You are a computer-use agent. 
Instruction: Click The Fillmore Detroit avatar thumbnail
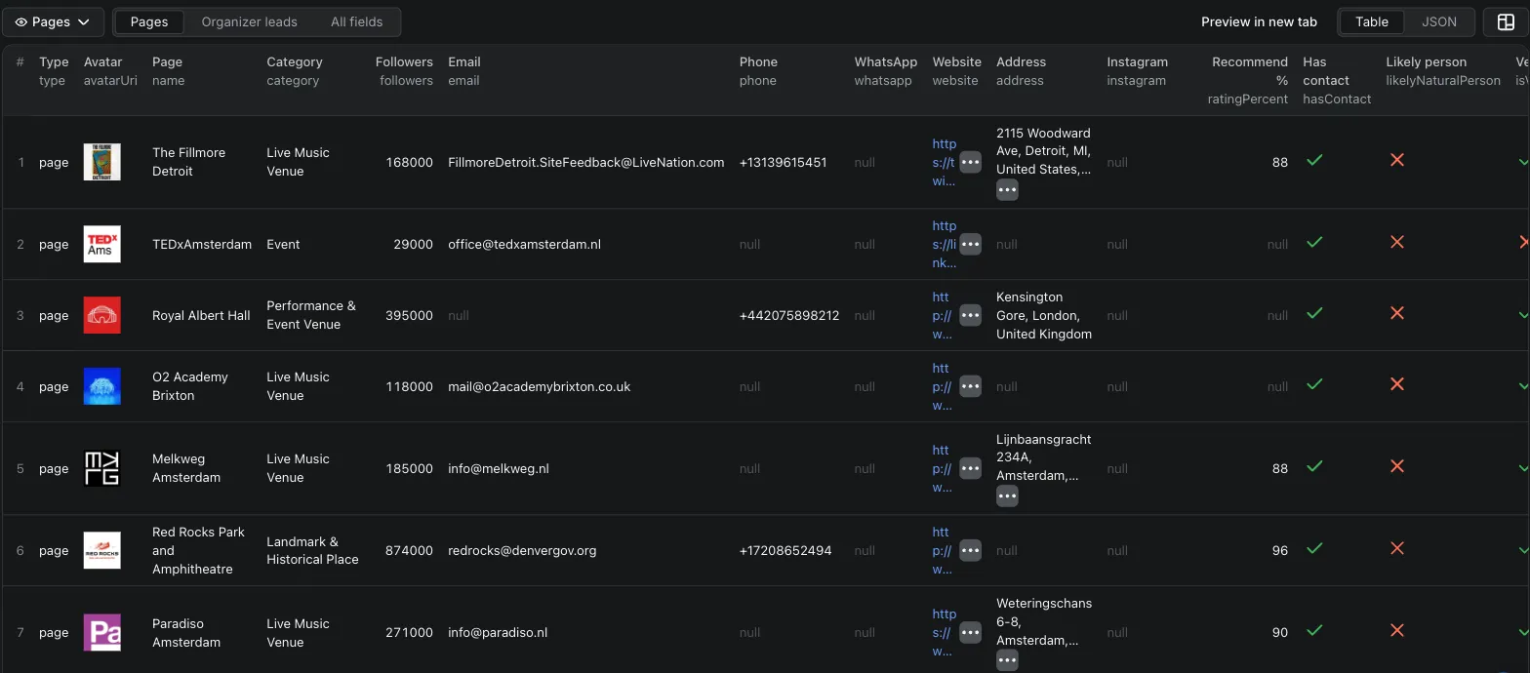tap(102, 162)
